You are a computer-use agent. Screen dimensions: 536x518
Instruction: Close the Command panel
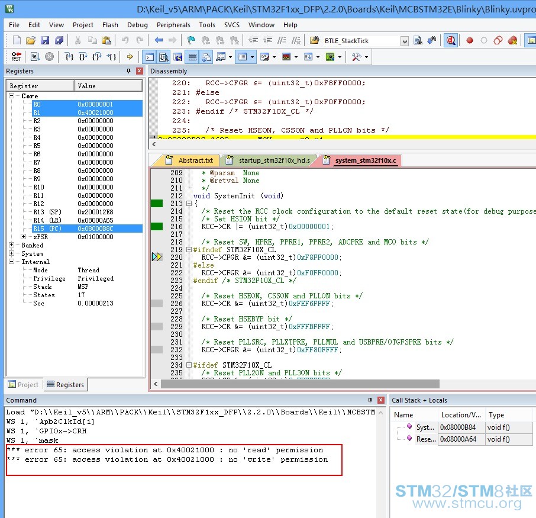point(381,400)
